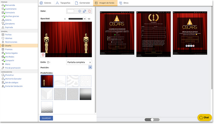
Task: Open the Ganadores page link
Action: 10,24
